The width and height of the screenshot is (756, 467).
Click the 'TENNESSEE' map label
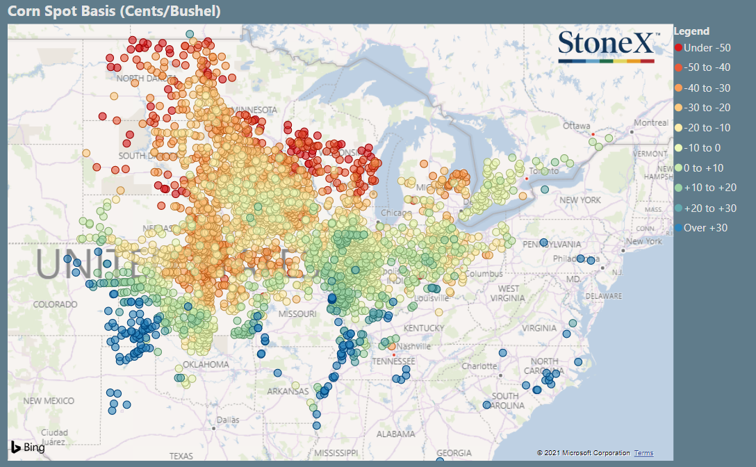pos(393,361)
